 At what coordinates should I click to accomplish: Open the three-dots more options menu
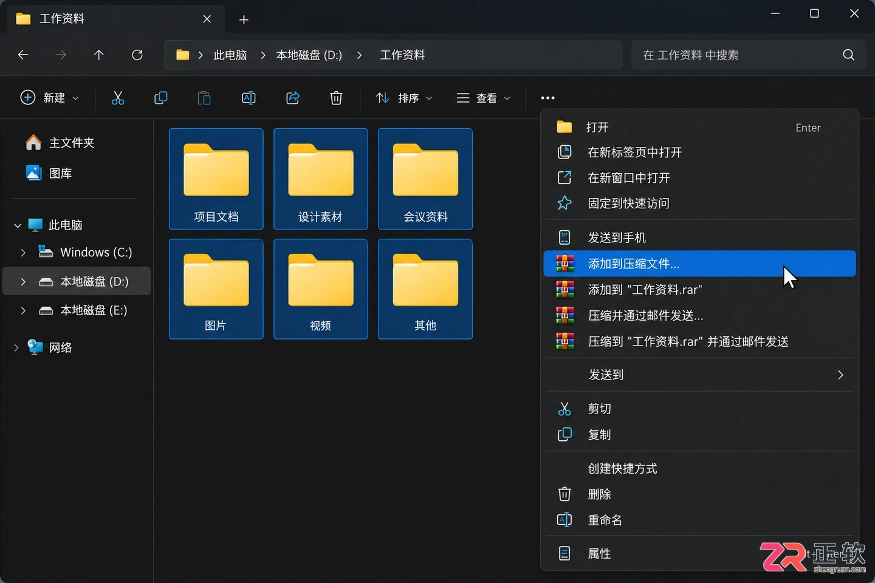[x=547, y=98]
